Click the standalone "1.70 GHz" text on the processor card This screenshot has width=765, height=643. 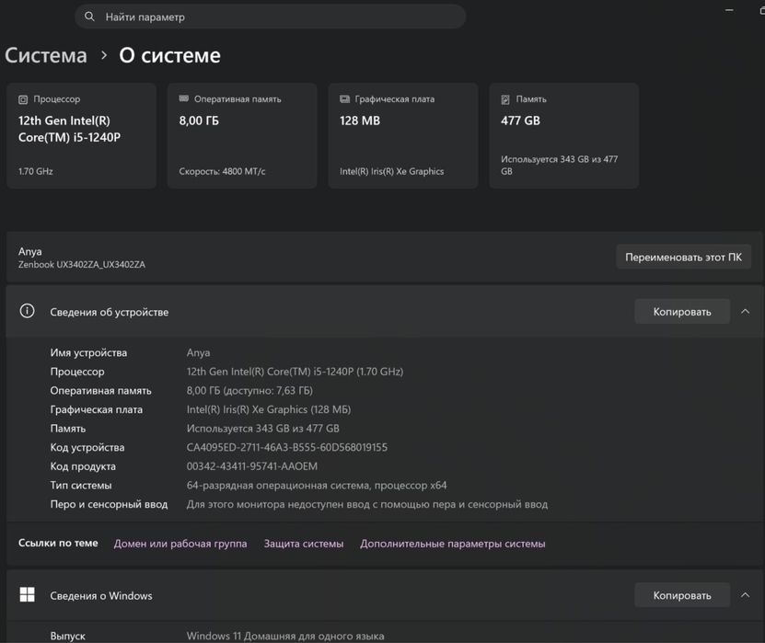click(36, 171)
